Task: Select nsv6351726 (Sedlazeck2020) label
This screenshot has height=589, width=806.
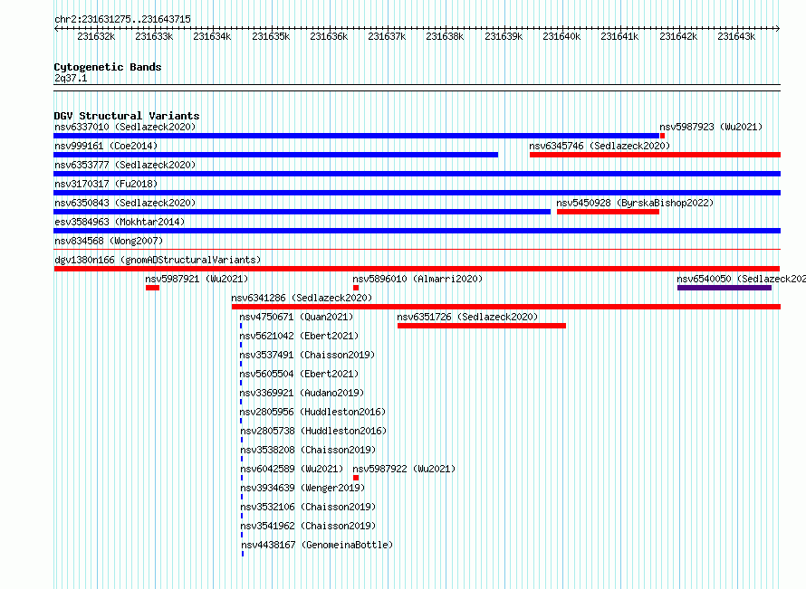Action: 467,317
